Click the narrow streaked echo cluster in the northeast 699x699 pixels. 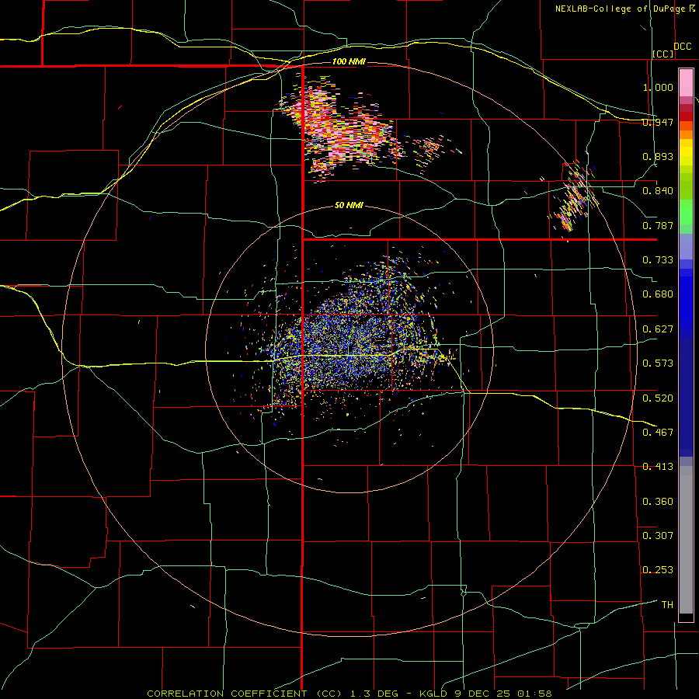pos(573,195)
